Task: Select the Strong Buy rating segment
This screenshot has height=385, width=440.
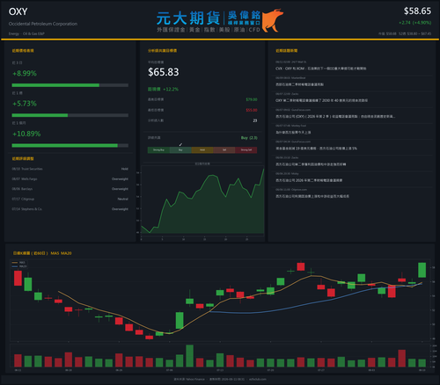Action: point(158,150)
